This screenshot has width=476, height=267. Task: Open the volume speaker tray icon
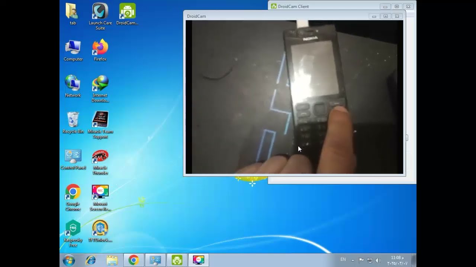[378, 260]
